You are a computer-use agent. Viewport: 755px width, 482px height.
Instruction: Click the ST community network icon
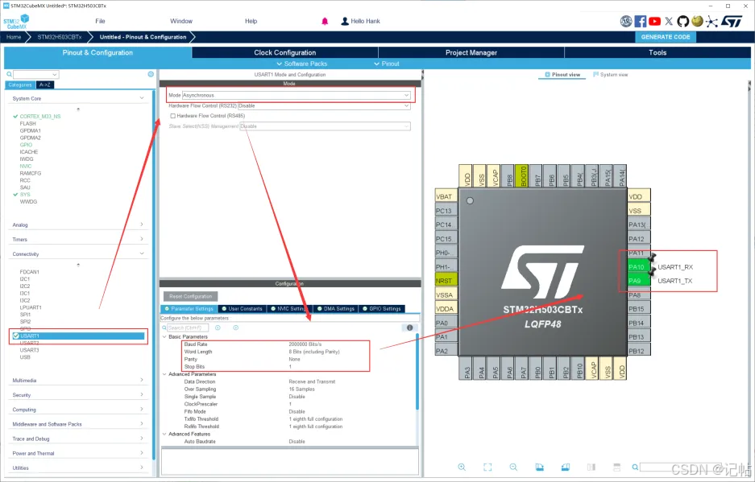711,21
